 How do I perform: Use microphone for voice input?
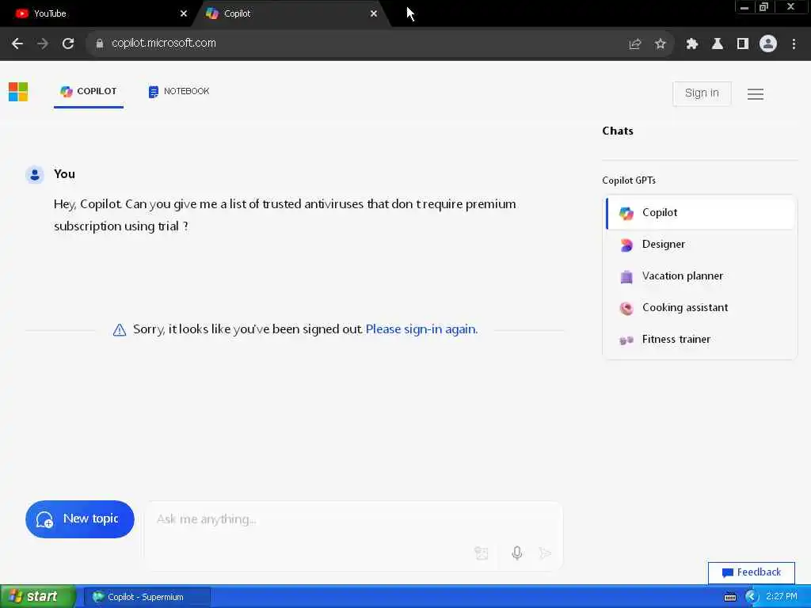[516, 553]
